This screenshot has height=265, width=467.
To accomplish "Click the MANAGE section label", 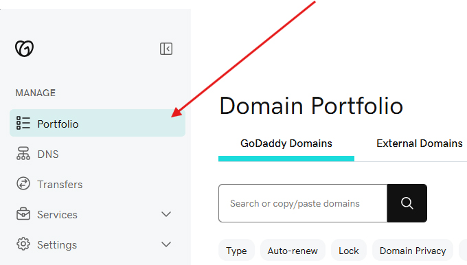I will click(x=36, y=93).
